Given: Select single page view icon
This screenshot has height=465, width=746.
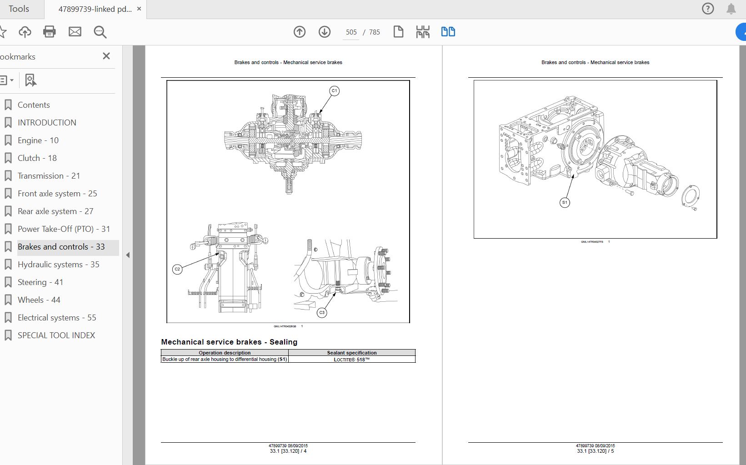Looking at the screenshot, I should [x=398, y=32].
